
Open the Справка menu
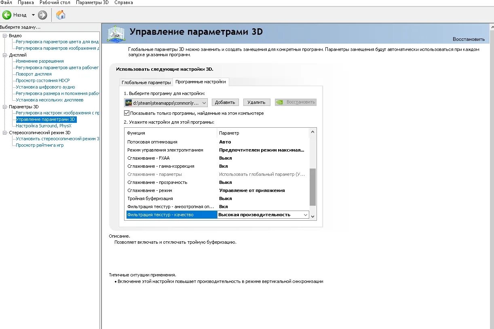pos(124,2)
